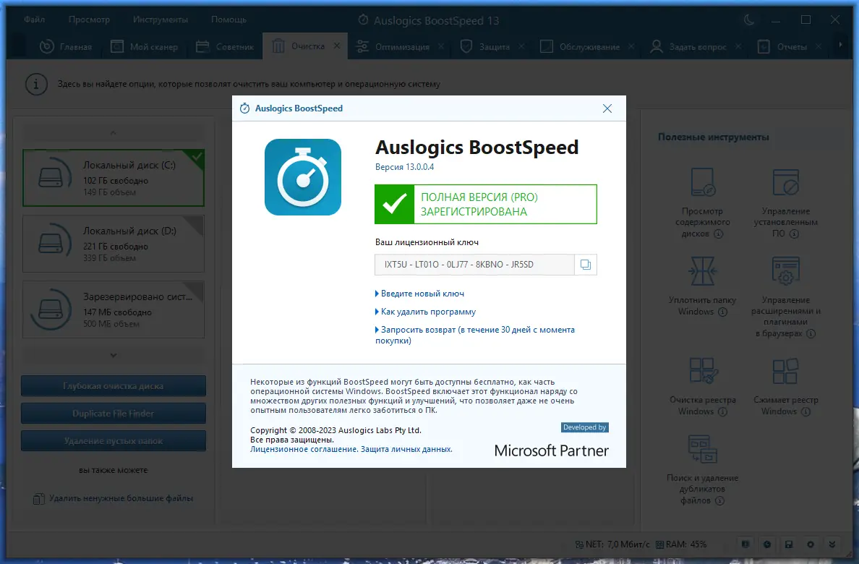
Task: Expand status bar with double chevron icon
Action: click(832, 544)
